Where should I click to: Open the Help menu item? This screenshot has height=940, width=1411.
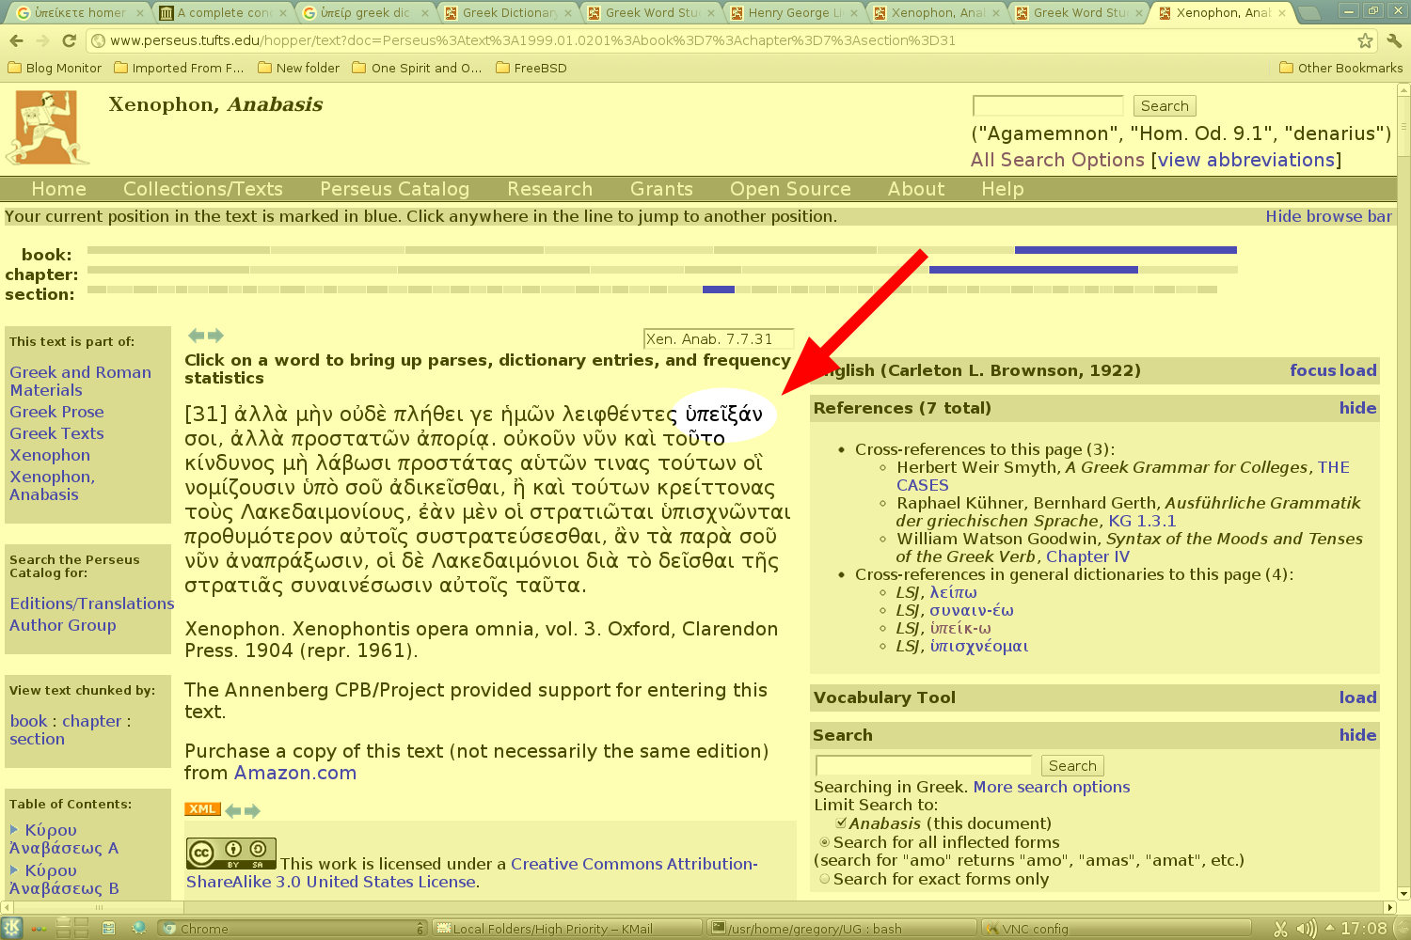[x=1002, y=189]
